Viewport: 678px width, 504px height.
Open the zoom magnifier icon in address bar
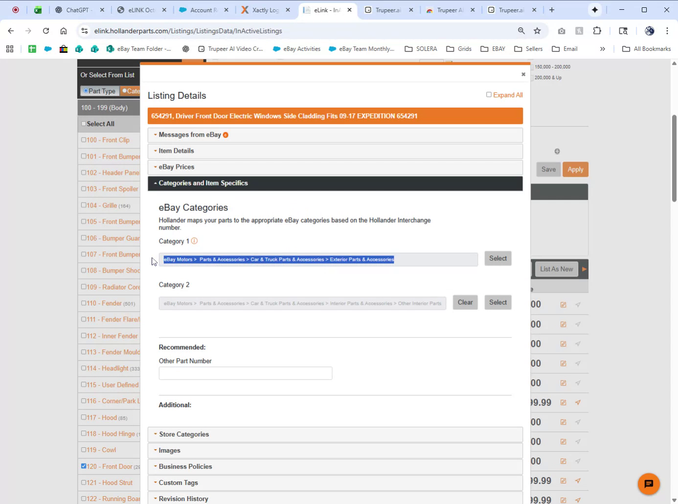coord(521,31)
